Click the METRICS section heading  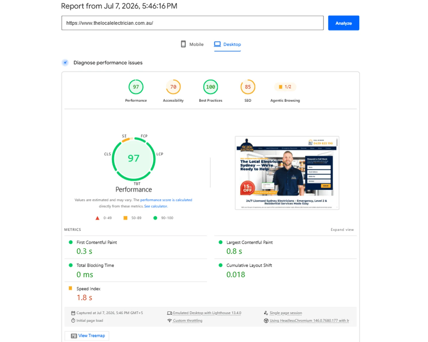click(x=73, y=229)
